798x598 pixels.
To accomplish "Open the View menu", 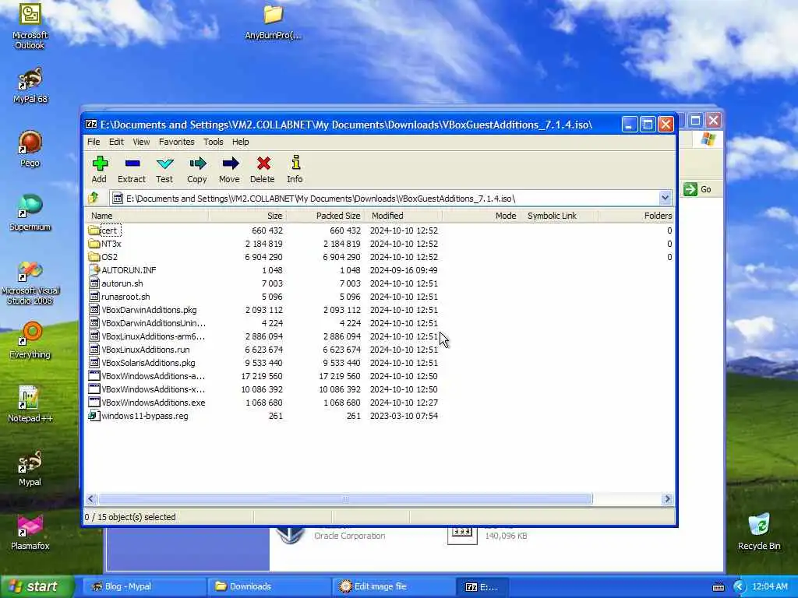I will point(141,142).
